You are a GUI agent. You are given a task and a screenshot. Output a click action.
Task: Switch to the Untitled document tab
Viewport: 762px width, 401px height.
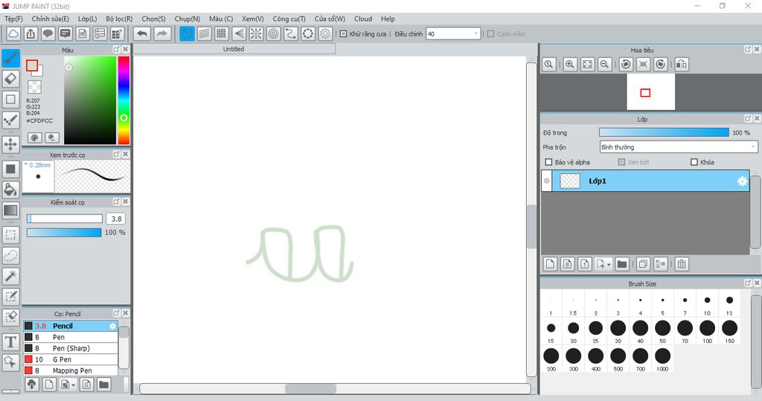pos(234,48)
